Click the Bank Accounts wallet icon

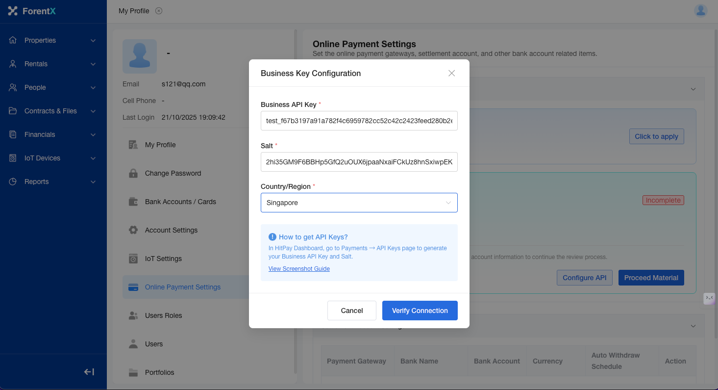point(133,202)
